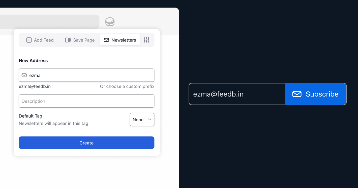Click the ezma@feedb.in text under prefix field
This screenshot has height=188, width=358.
click(35, 86)
